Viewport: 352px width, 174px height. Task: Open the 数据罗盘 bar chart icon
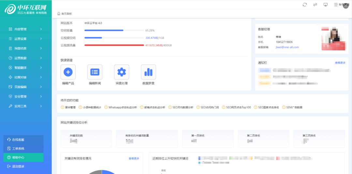(148, 72)
